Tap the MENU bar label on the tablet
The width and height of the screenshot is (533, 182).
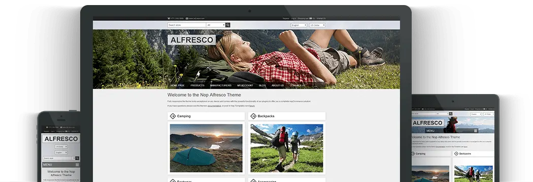430,130
